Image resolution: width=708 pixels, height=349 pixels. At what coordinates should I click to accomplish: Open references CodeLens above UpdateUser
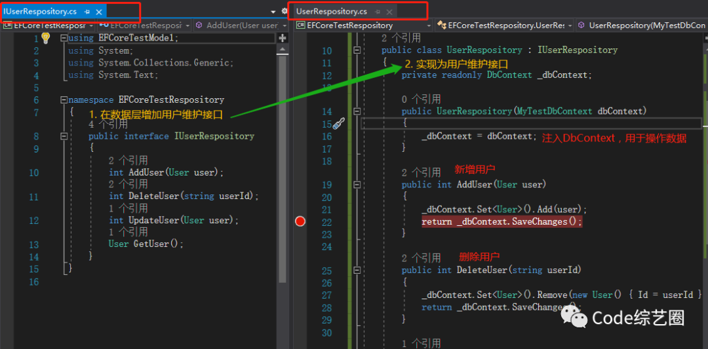[128, 208]
